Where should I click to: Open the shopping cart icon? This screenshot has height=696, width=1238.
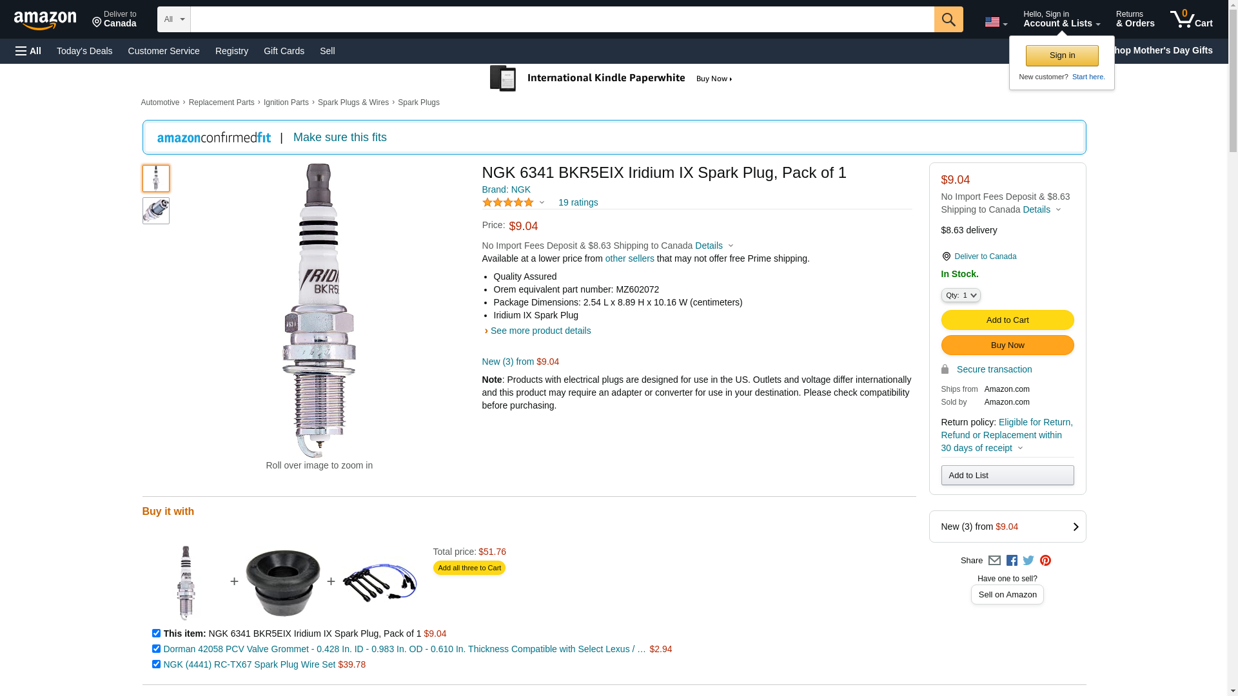(x=1191, y=19)
